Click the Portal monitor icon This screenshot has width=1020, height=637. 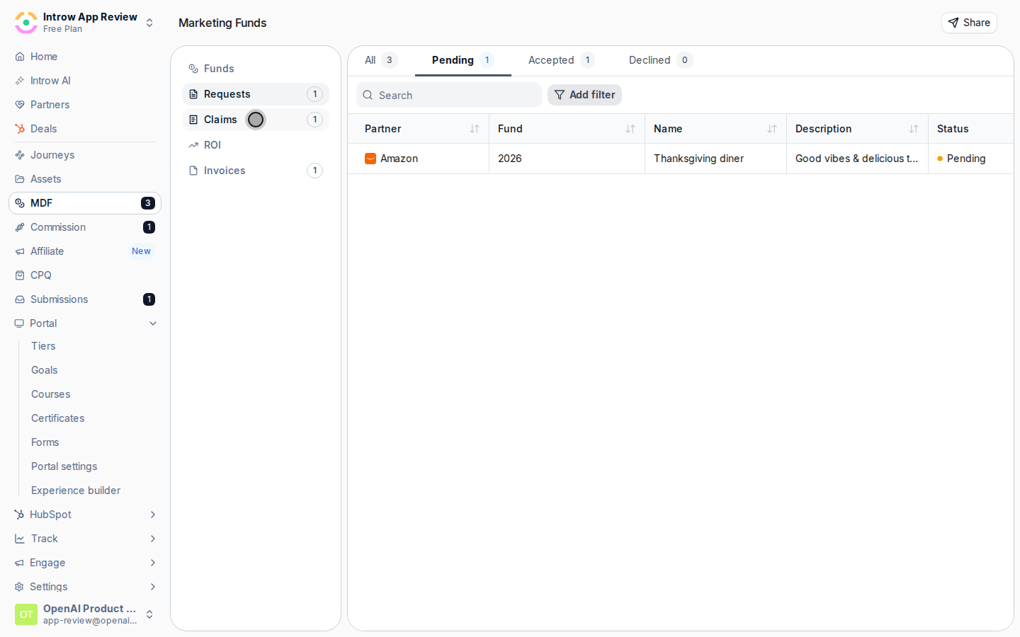(x=19, y=323)
